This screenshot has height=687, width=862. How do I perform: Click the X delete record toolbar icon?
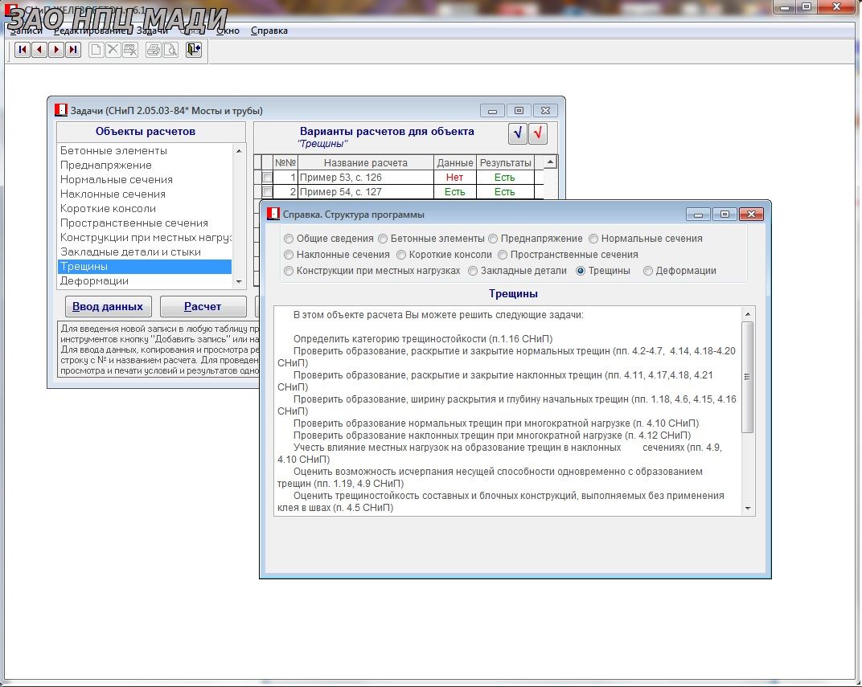click(113, 50)
